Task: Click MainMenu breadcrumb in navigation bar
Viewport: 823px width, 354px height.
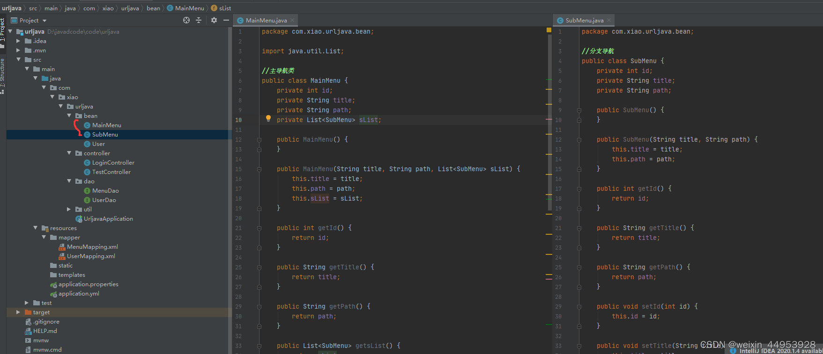Action: coord(185,8)
